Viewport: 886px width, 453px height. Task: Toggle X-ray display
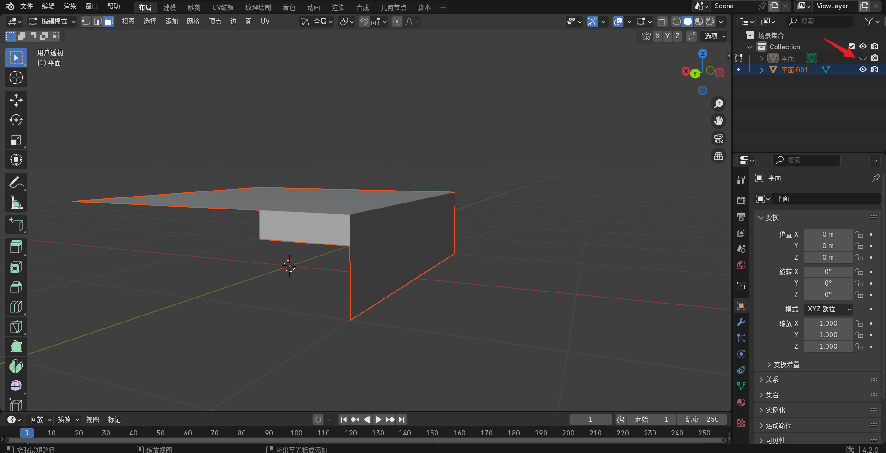tap(662, 21)
